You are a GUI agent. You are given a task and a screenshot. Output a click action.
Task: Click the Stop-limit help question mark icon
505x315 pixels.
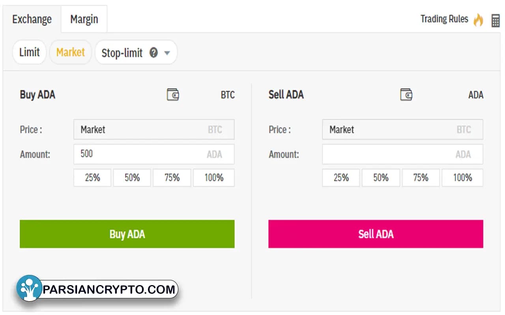(154, 52)
